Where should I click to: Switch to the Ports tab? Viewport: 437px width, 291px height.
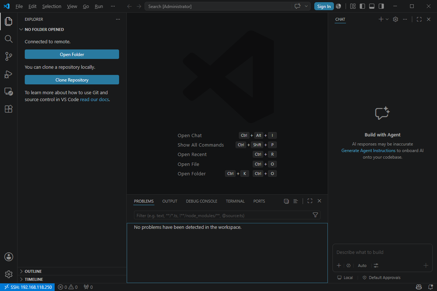coord(259,201)
